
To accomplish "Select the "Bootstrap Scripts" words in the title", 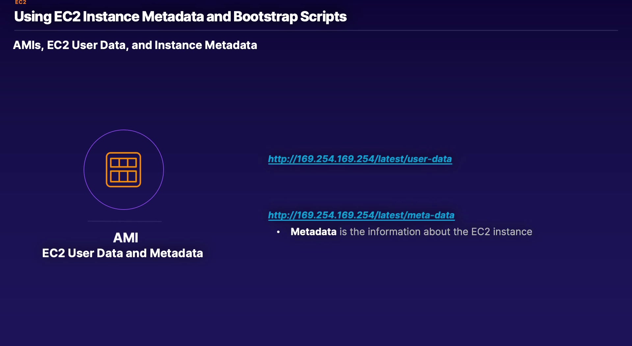I will [x=290, y=17].
